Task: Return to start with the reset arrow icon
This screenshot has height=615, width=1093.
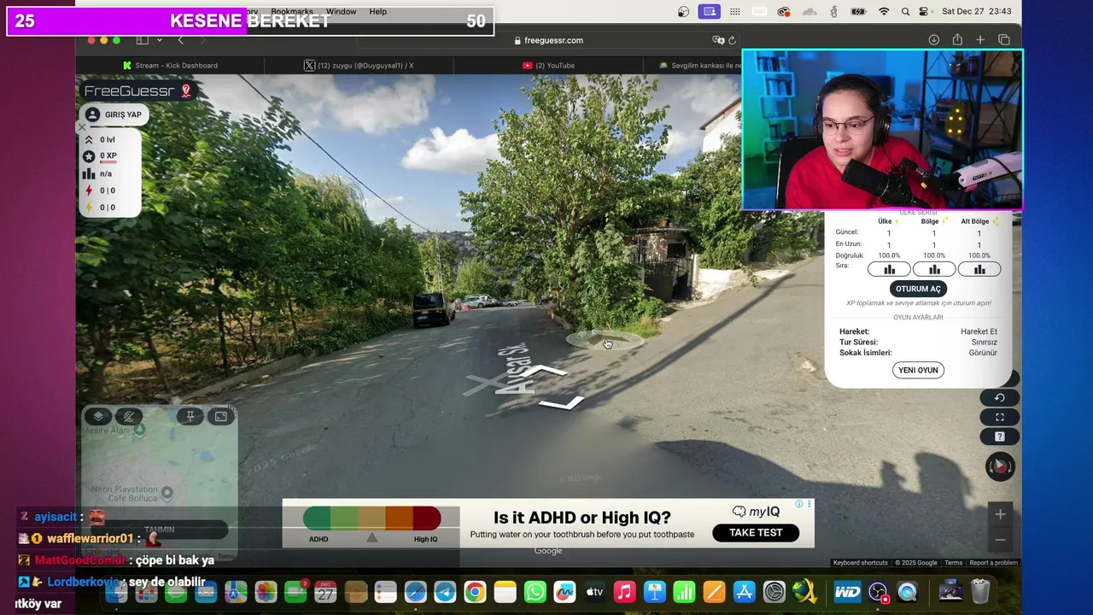Action: [x=1000, y=397]
